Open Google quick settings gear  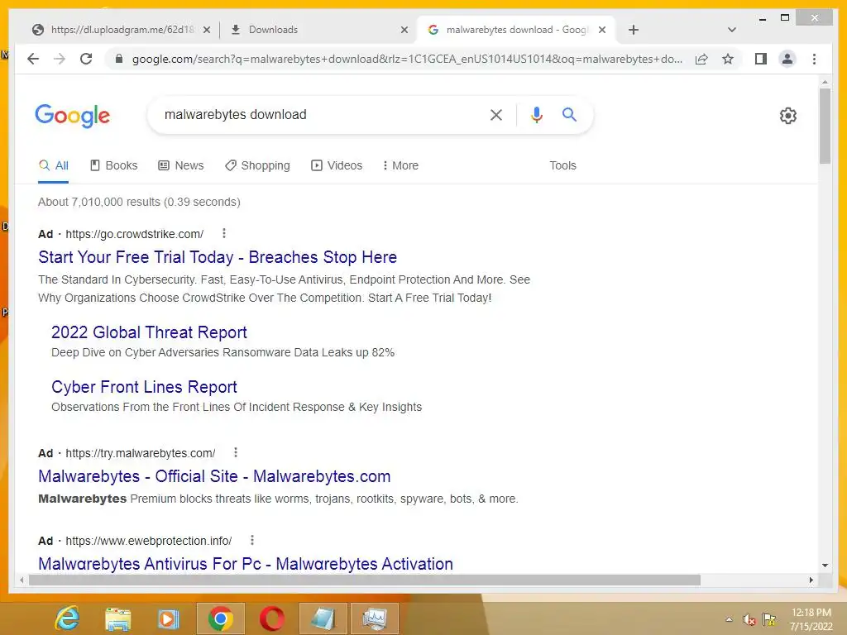click(x=787, y=116)
